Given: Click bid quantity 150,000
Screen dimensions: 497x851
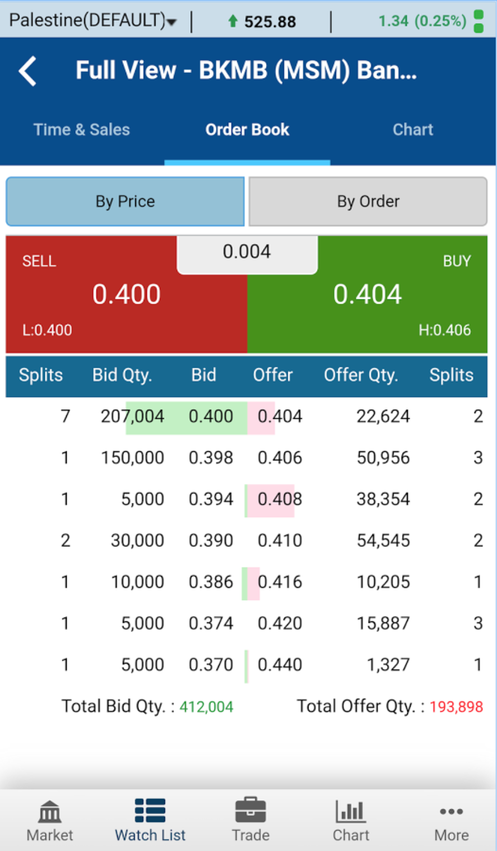Looking at the screenshot, I should (x=132, y=458).
